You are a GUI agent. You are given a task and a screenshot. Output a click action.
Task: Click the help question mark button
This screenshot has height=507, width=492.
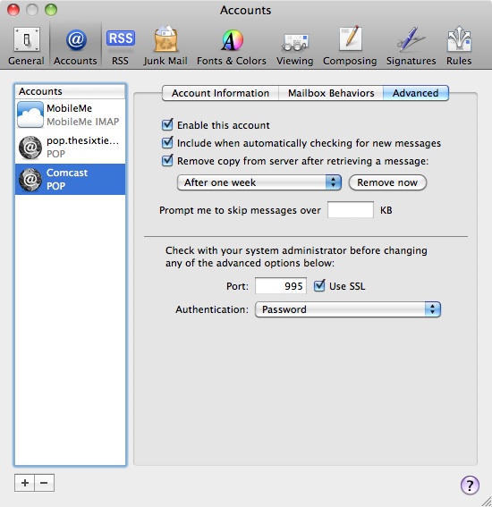[470, 485]
